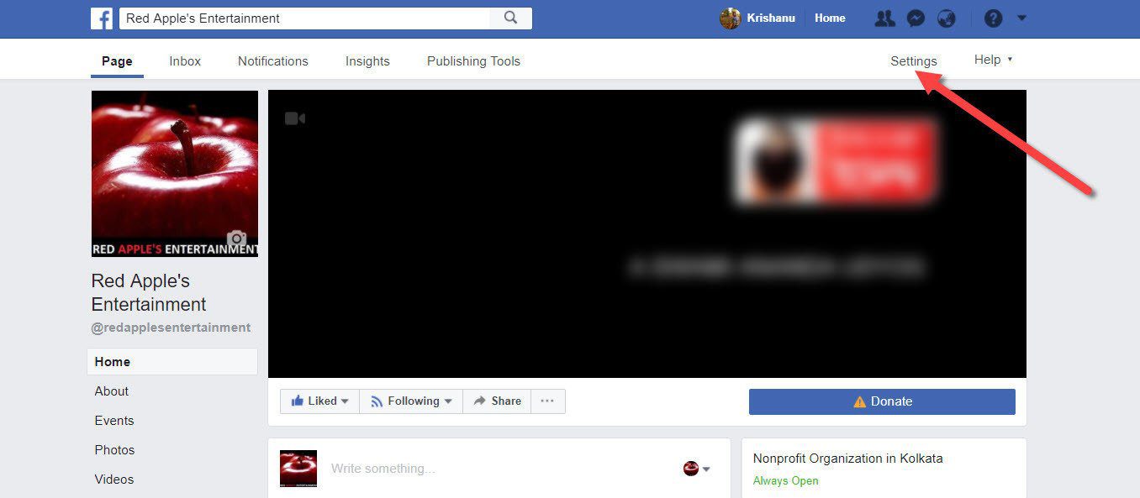
Task: Open Events in the left sidebar
Action: [x=114, y=421]
